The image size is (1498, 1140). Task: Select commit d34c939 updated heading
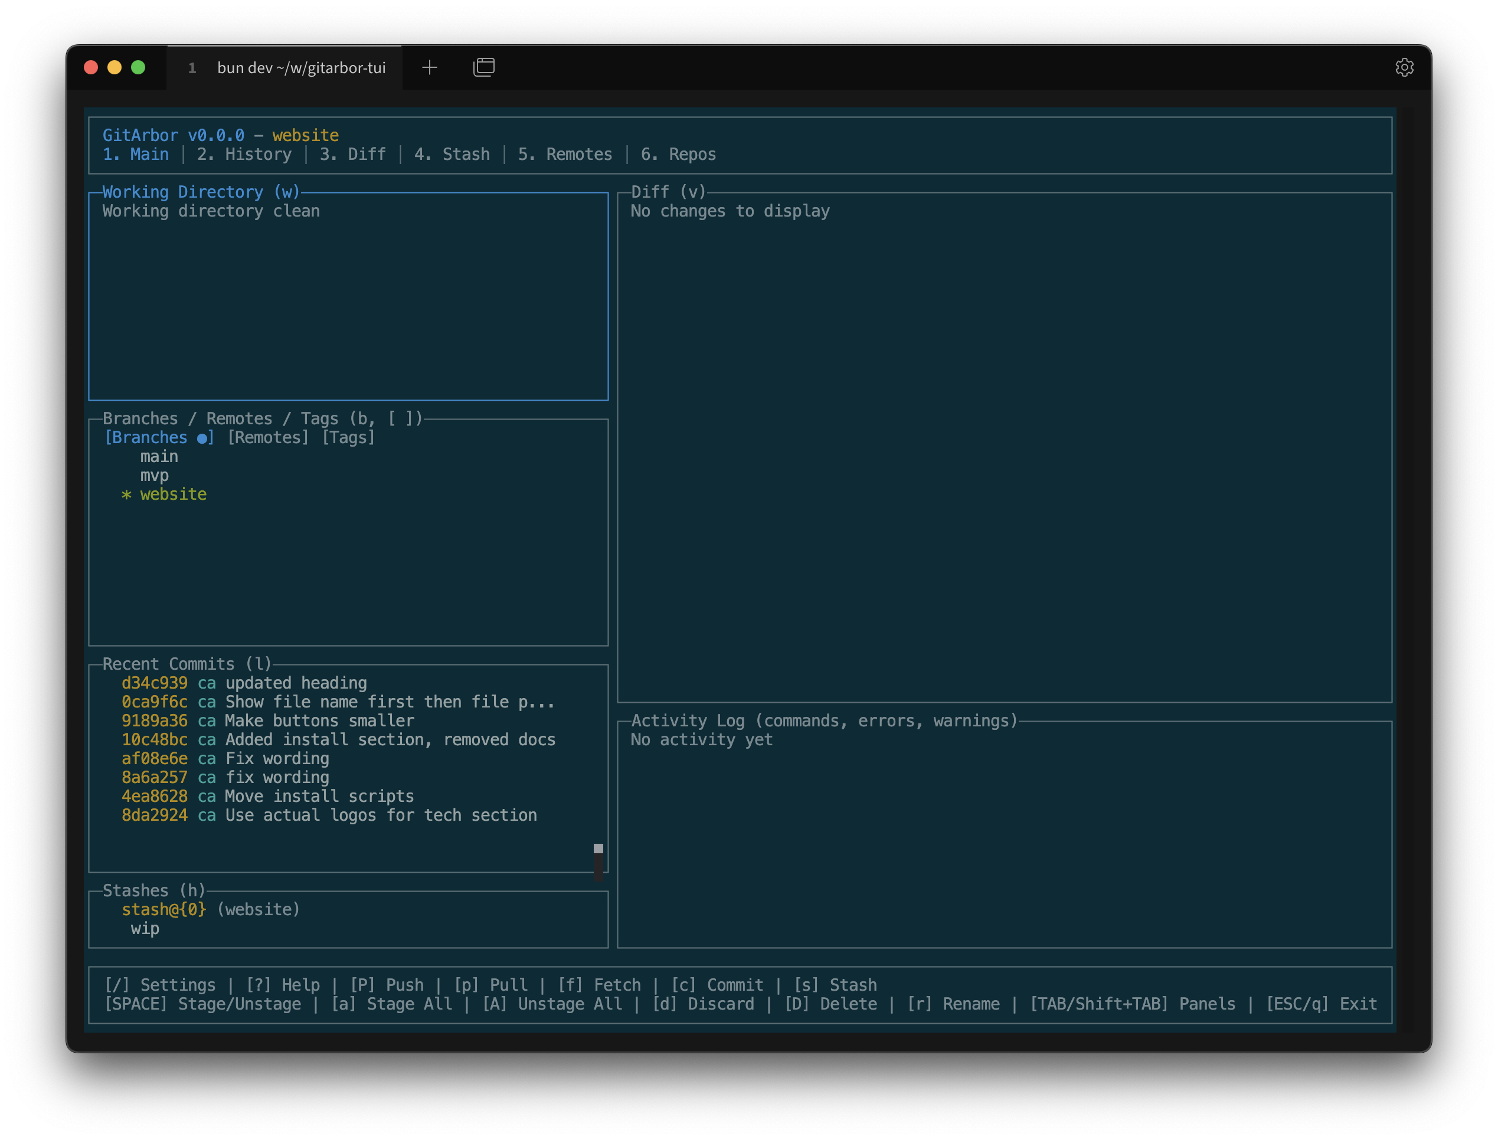(x=244, y=683)
